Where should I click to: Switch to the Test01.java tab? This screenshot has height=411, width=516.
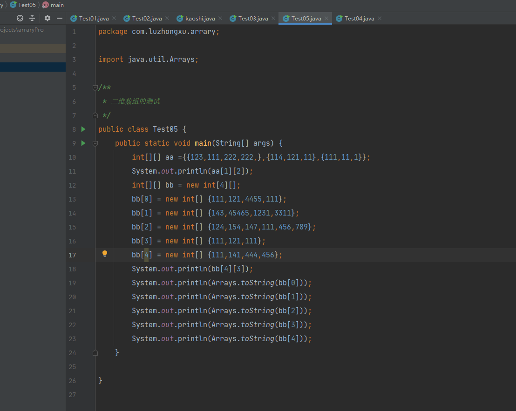pyautogui.click(x=94, y=19)
